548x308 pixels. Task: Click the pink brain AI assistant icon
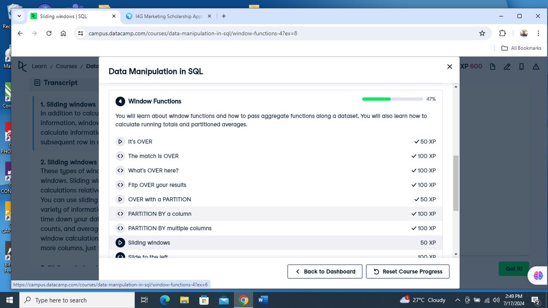tap(537, 276)
